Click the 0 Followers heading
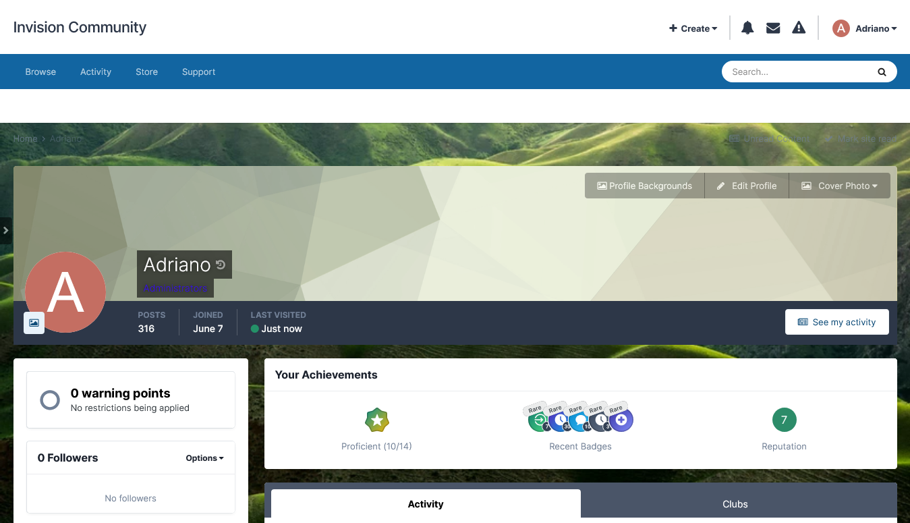This screenshot has width=910, height=523. tap(67, 458)
